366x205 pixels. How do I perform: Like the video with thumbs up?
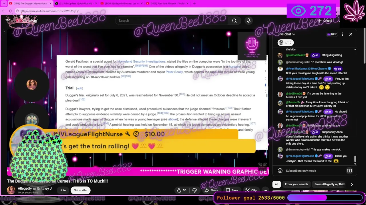click(x=181, y=190)
